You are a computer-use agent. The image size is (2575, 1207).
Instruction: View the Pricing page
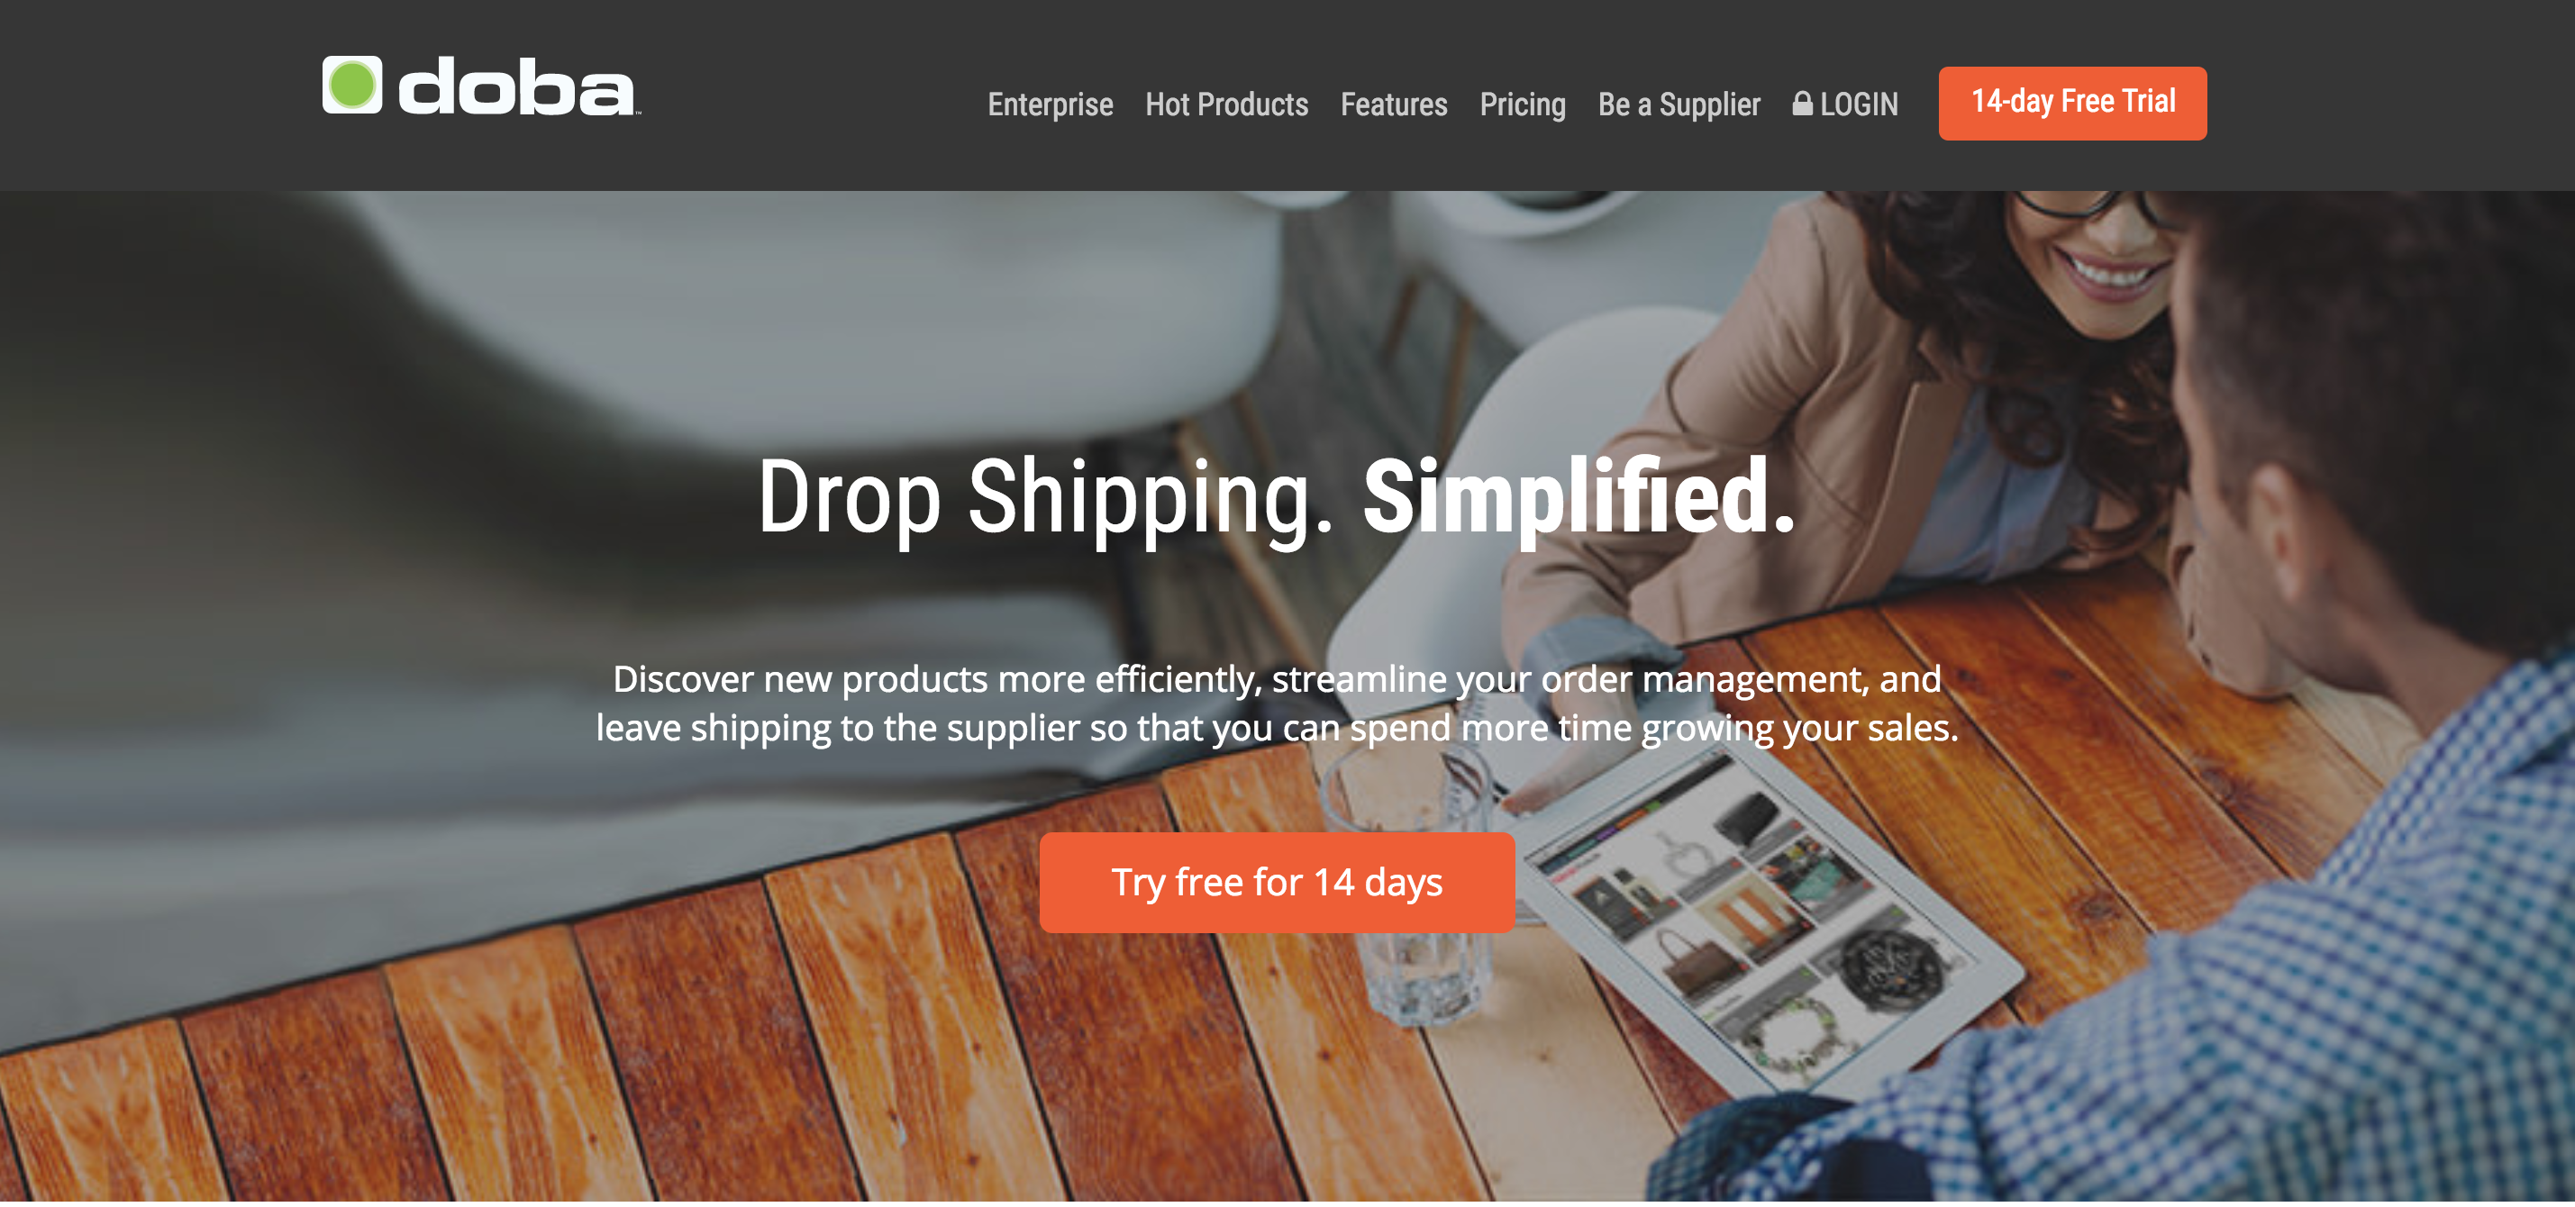[x=1523, y=104]
